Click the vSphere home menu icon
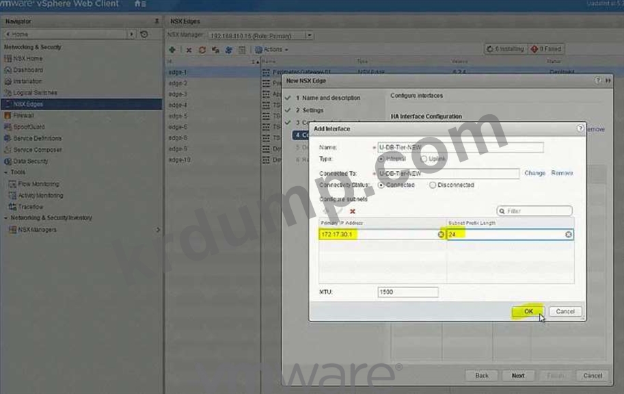624x394 pixels. pos(139,4)
